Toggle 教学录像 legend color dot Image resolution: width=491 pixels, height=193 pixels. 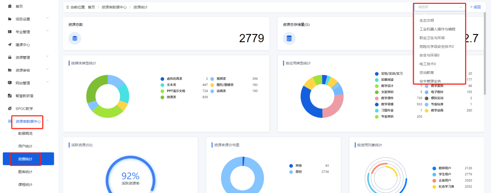pyautogui.click(x=377, y=104)
